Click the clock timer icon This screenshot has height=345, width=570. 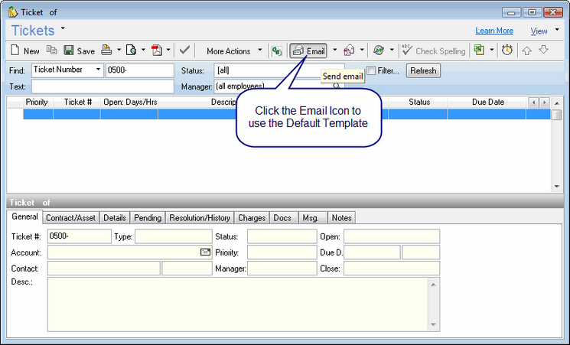(506, 51)
